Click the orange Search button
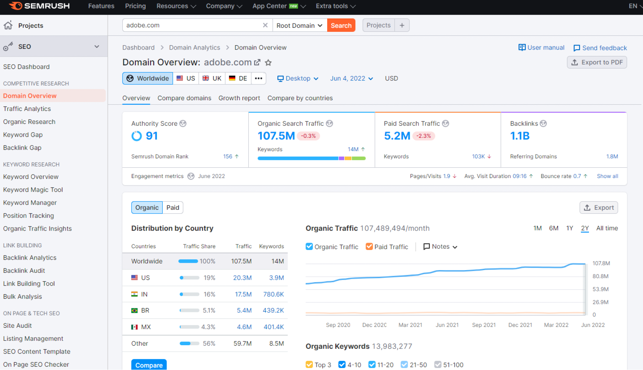This screenshot has height=370, width=643. click(x=341, y=25)
